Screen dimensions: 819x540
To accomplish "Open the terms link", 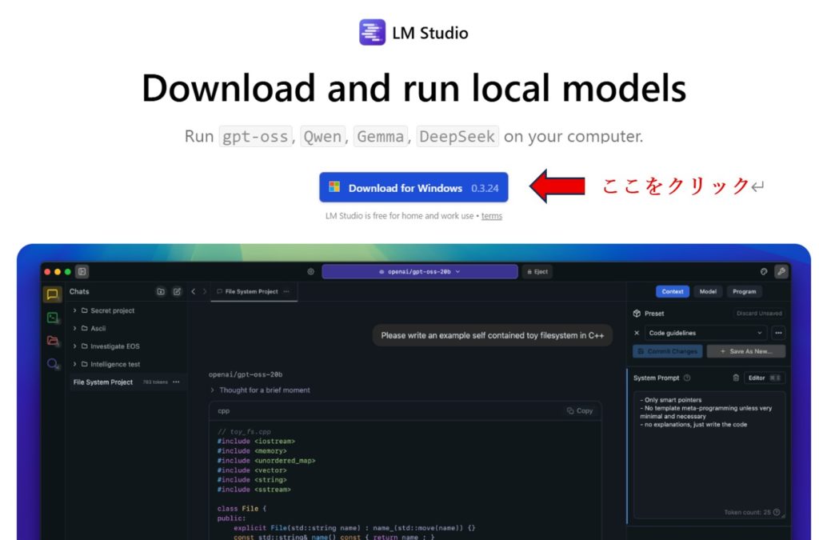I will (492, 216).
